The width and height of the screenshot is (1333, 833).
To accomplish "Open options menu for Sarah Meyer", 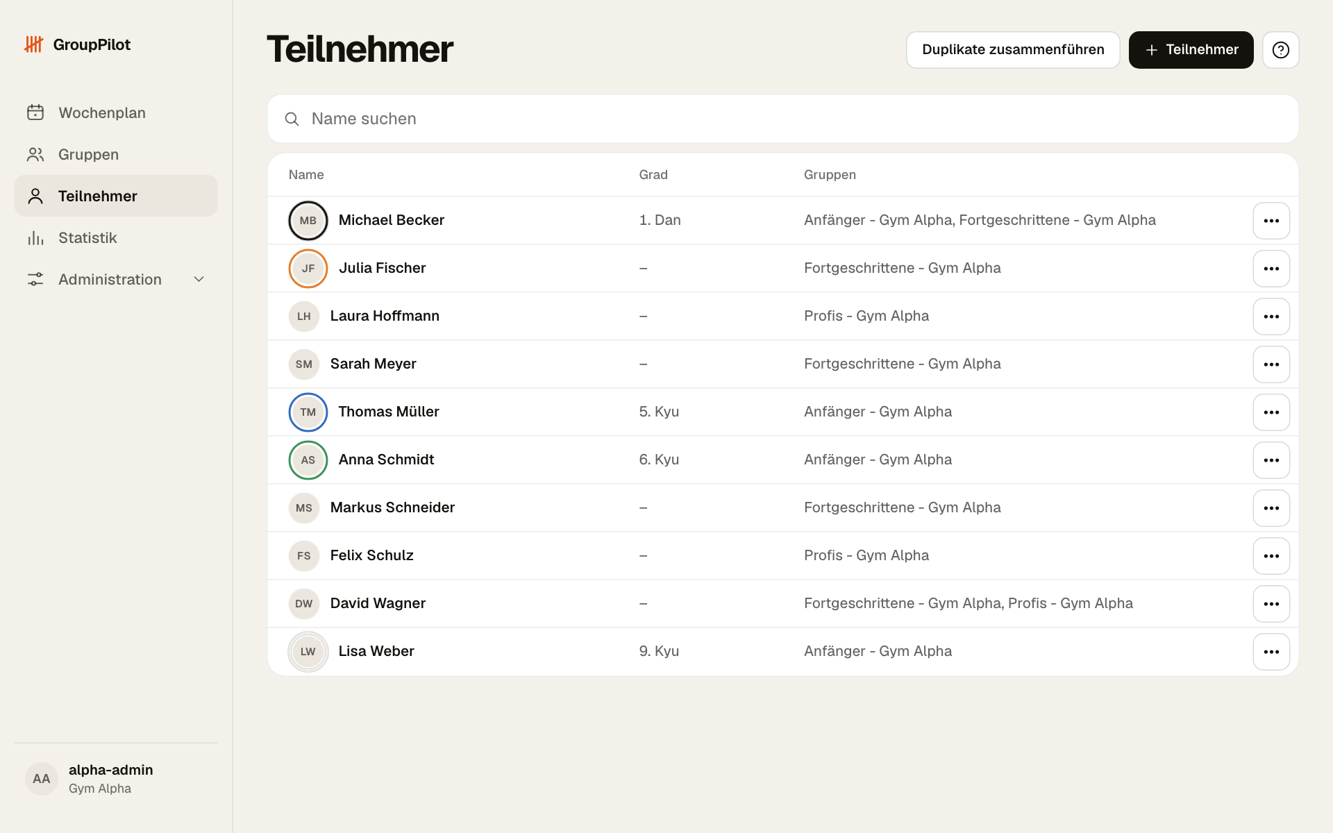I will coord(1271,364).
